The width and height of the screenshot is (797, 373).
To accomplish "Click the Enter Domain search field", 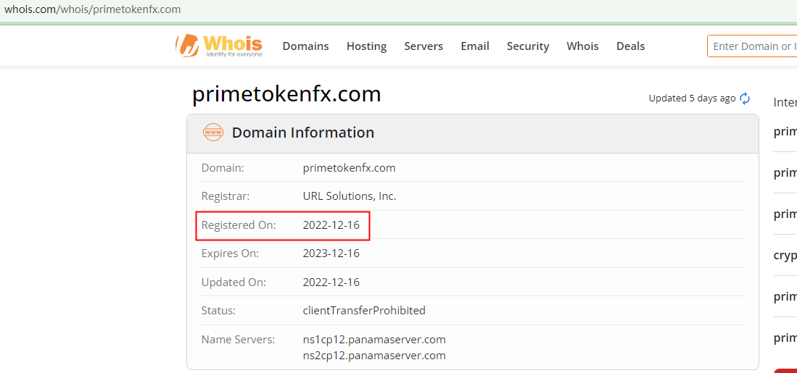I will (x=752, y=46).
